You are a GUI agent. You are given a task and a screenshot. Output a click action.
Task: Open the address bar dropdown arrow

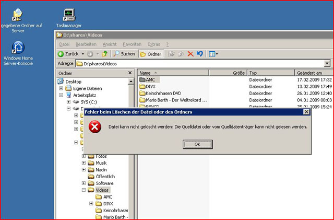coord(327,64)
